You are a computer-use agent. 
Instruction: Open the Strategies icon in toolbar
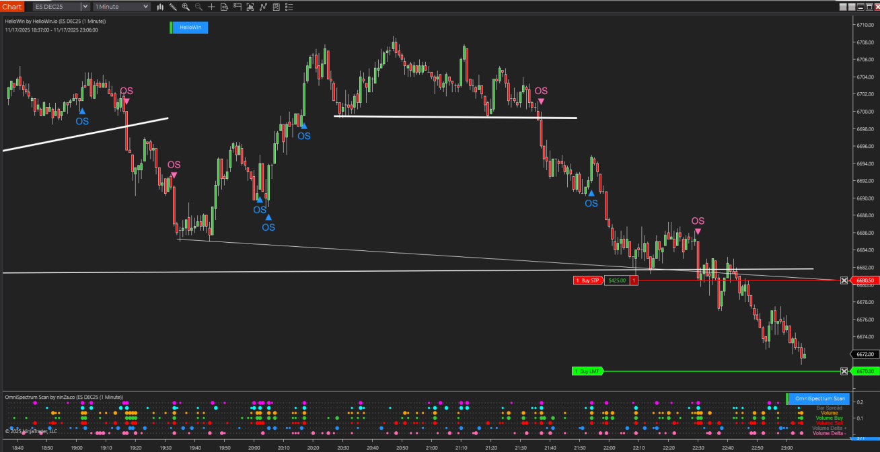click(x=263, y=7)
